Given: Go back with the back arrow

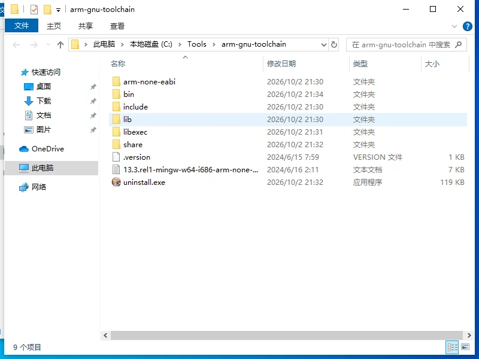Looking at the screenshot, I should click(x=16, y=45).
